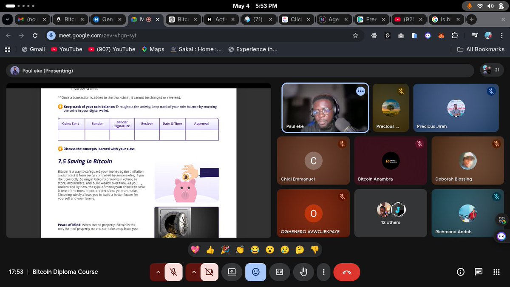Send the sparkling heart reaction
The image size is (510, 287).
tap(195, 250)
